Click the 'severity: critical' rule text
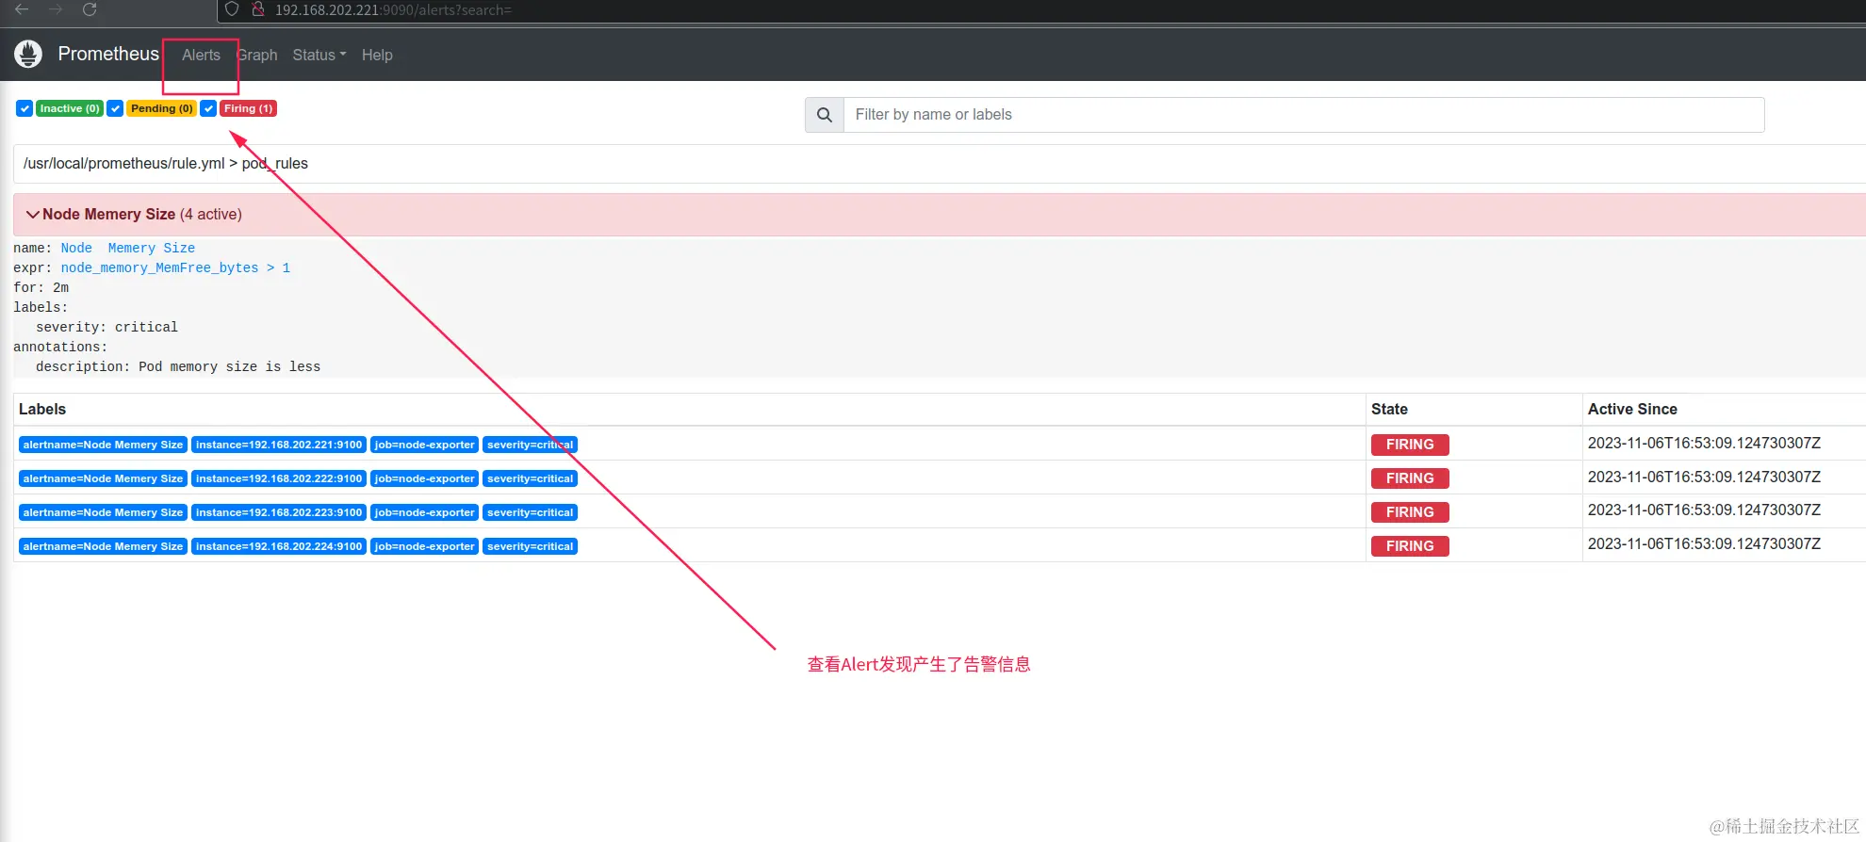 coord(106,328)
